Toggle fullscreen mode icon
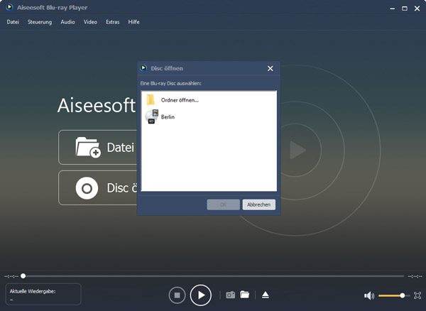The image size is (426, 311). (x=417, y=295)
